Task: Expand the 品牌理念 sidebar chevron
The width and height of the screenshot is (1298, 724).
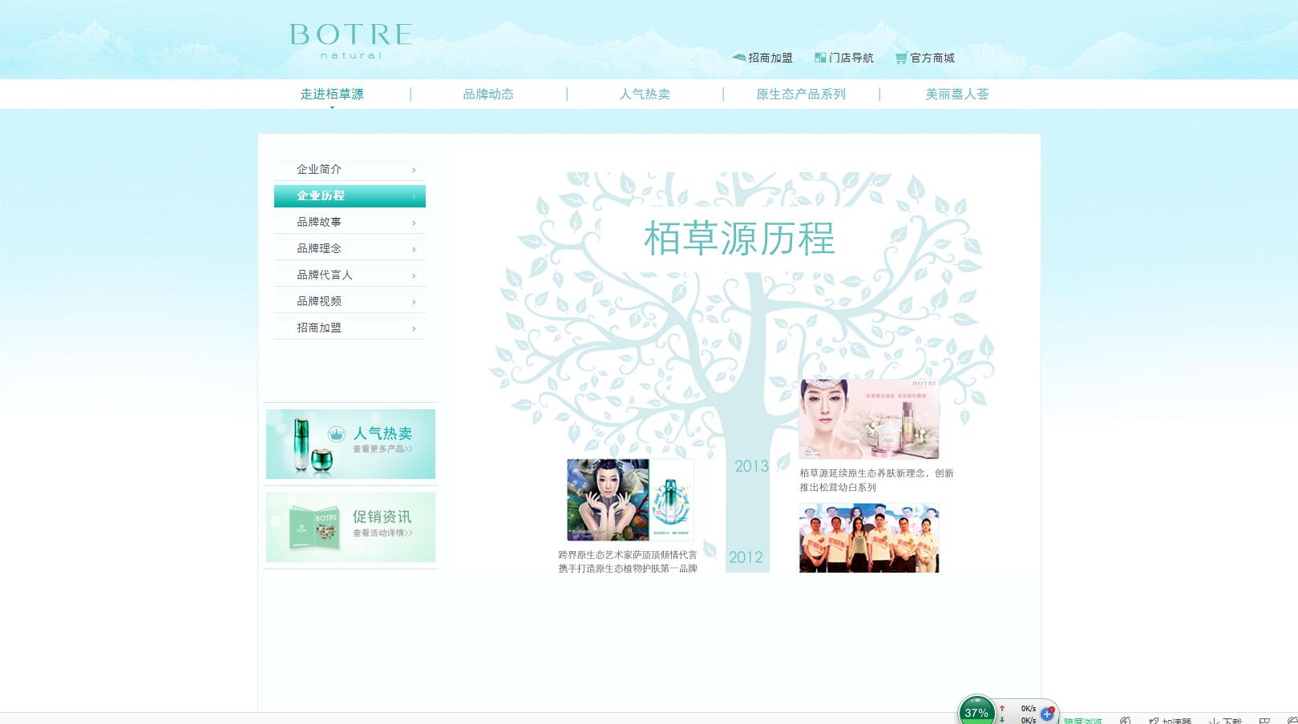Action: click(414, 248)
